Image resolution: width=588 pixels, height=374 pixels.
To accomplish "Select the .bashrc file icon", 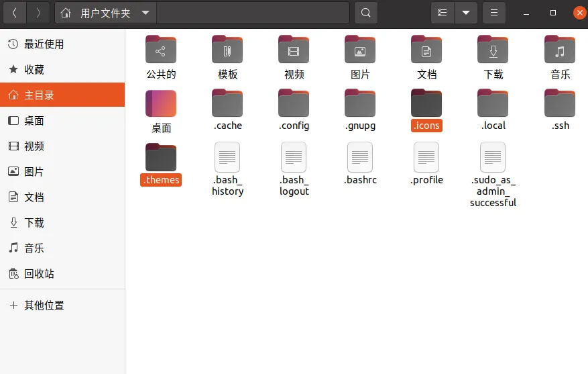I will (360, 158).
